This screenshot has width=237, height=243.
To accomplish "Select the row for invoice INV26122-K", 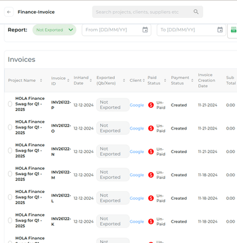I will [x=10, y=220].
